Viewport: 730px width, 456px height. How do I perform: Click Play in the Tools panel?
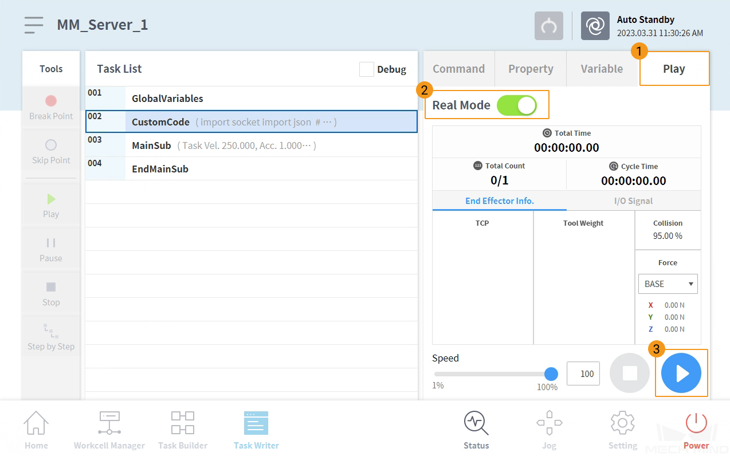[51, 206]
